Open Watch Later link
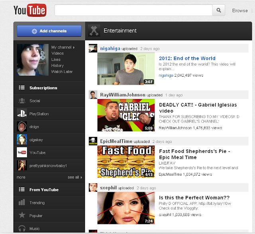255x234 pixels. click(62, 72)
